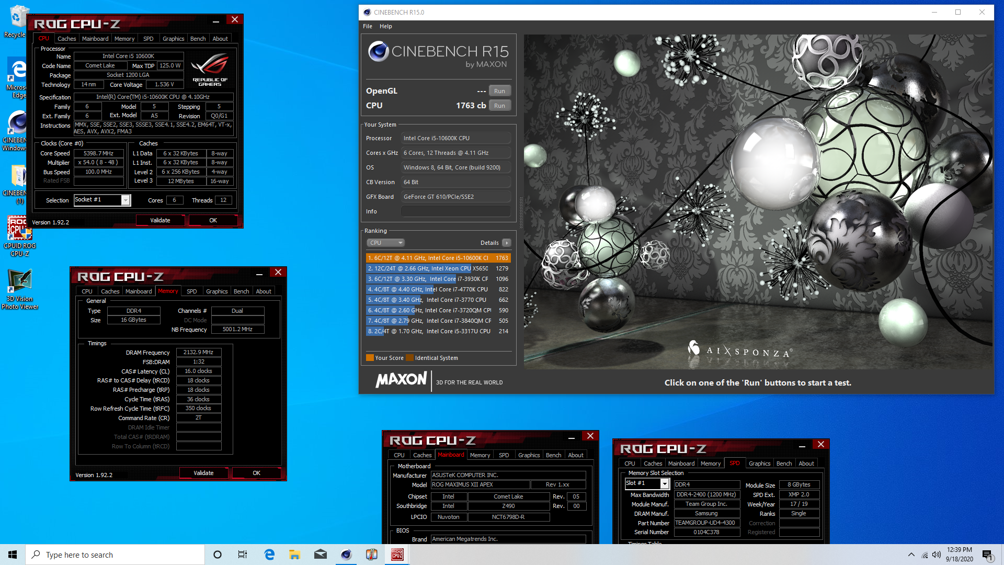1004x565 pixels.
Task: Click the DRAM Frequency value 2132.9 MHz
Action: point(199,352)
